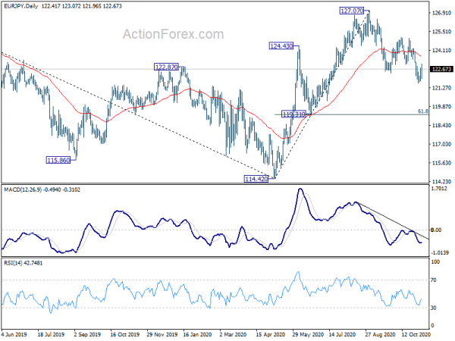Click the 115.630 price axis value
This screenshot has height=341, width=455.
[x=441, y=163]
